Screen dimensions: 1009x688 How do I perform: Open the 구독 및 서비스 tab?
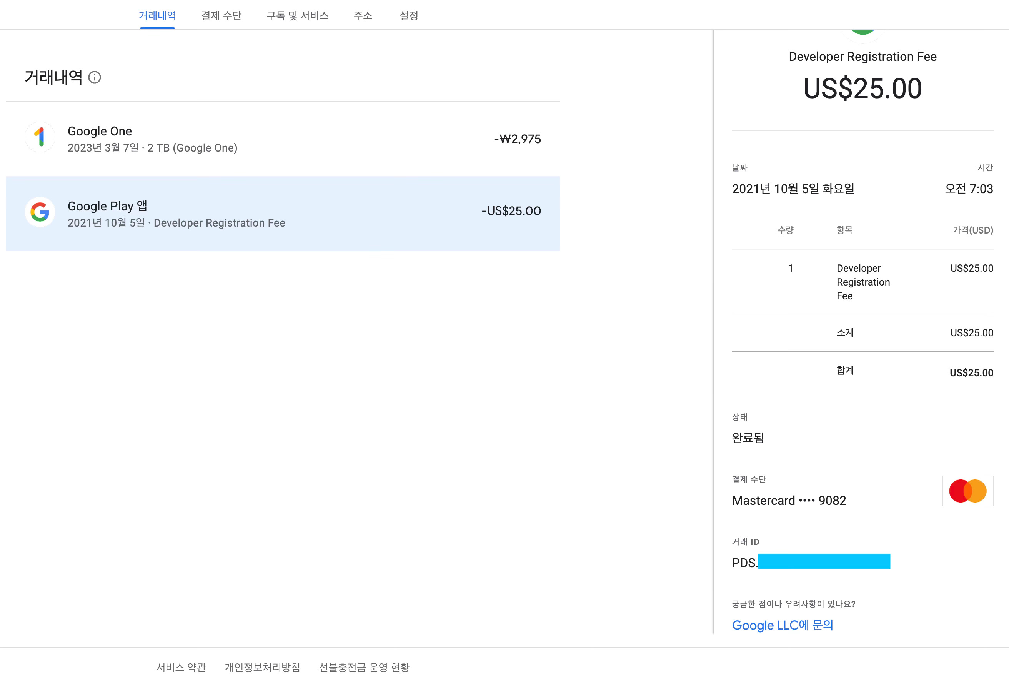297,16
